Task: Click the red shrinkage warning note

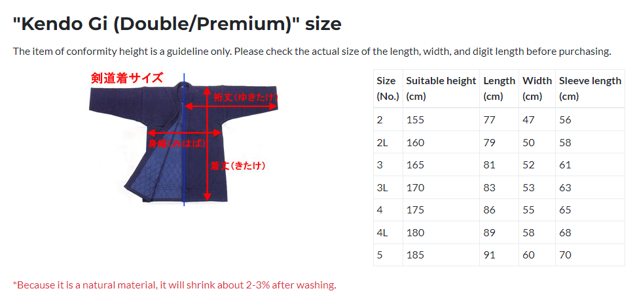Action: click(174, 285)
